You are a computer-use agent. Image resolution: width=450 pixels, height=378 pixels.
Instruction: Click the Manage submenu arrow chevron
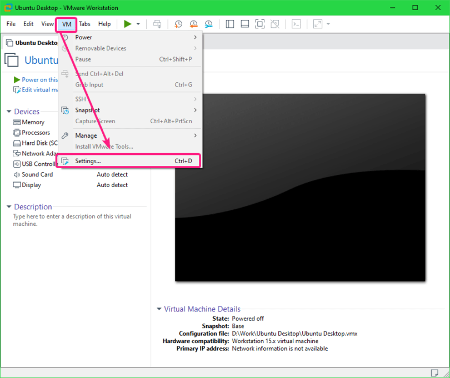195,135
